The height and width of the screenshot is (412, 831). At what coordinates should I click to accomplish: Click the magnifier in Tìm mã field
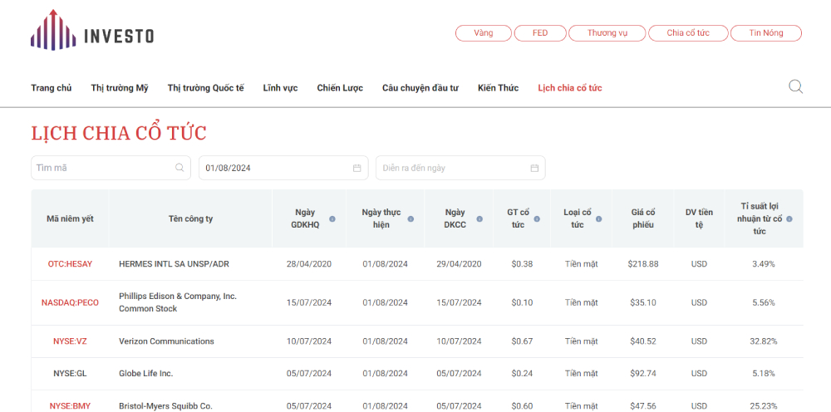pyautogui.click(x=179, y=168)
